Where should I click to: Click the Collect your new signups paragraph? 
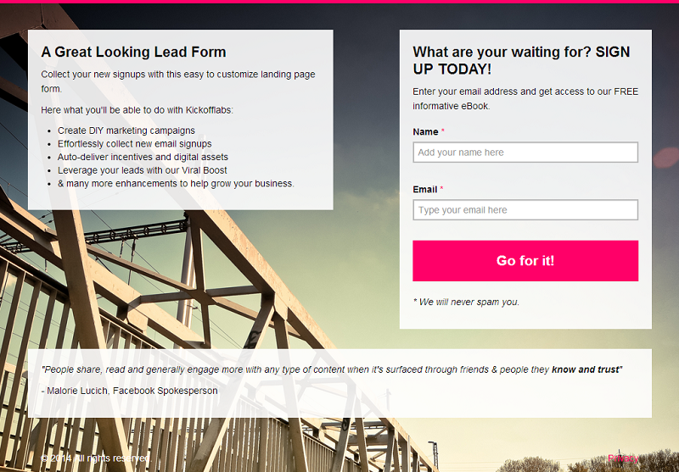point(177,81)
